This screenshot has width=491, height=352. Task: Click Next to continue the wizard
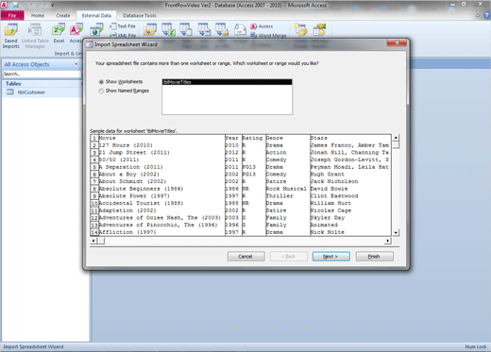[330, 257]
